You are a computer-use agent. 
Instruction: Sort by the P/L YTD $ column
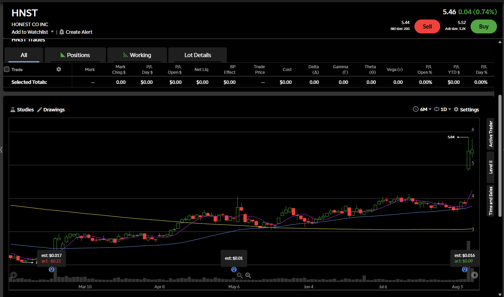[454, 70]
